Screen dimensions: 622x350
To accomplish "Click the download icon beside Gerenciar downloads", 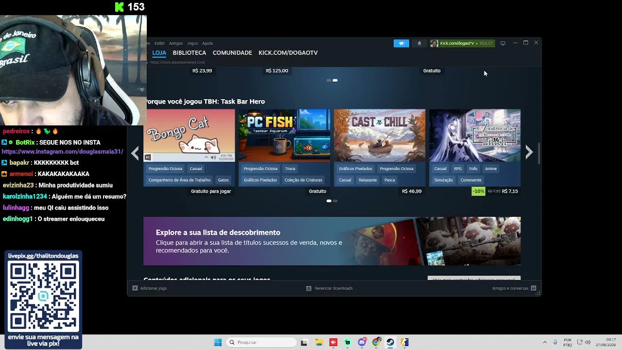I will coord(309,288).
